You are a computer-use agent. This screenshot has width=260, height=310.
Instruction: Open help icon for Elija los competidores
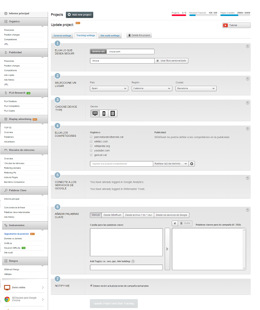tap(247, 129)
